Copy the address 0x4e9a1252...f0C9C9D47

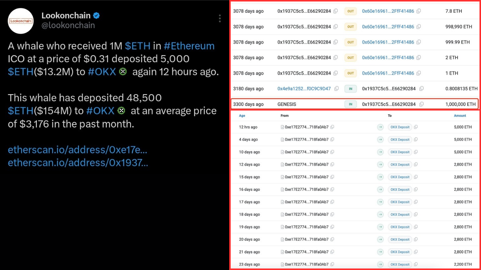[x=337, y=89]
